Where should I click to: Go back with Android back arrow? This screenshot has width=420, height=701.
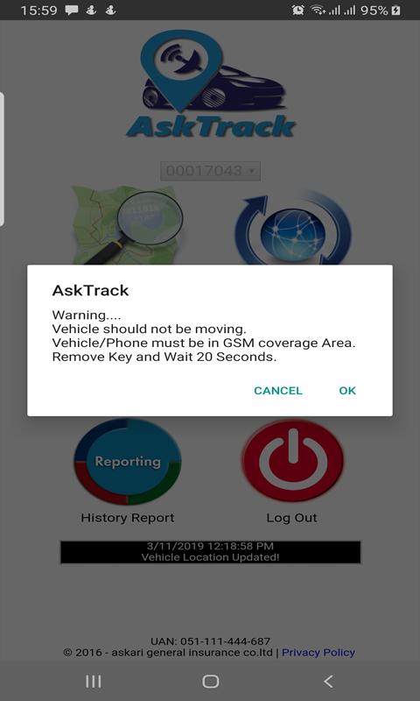pos(328,682)
